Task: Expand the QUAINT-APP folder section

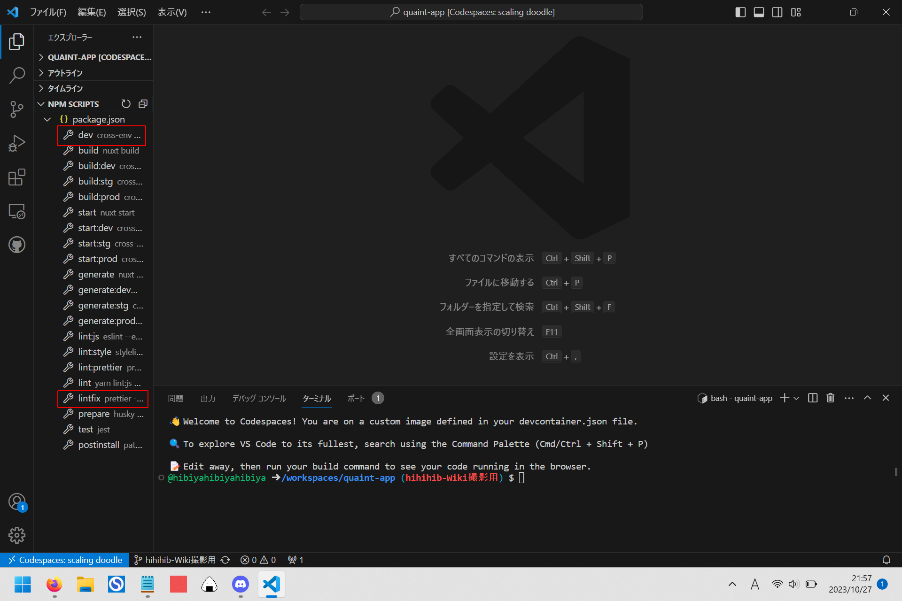Action: [x=94, y=57]
